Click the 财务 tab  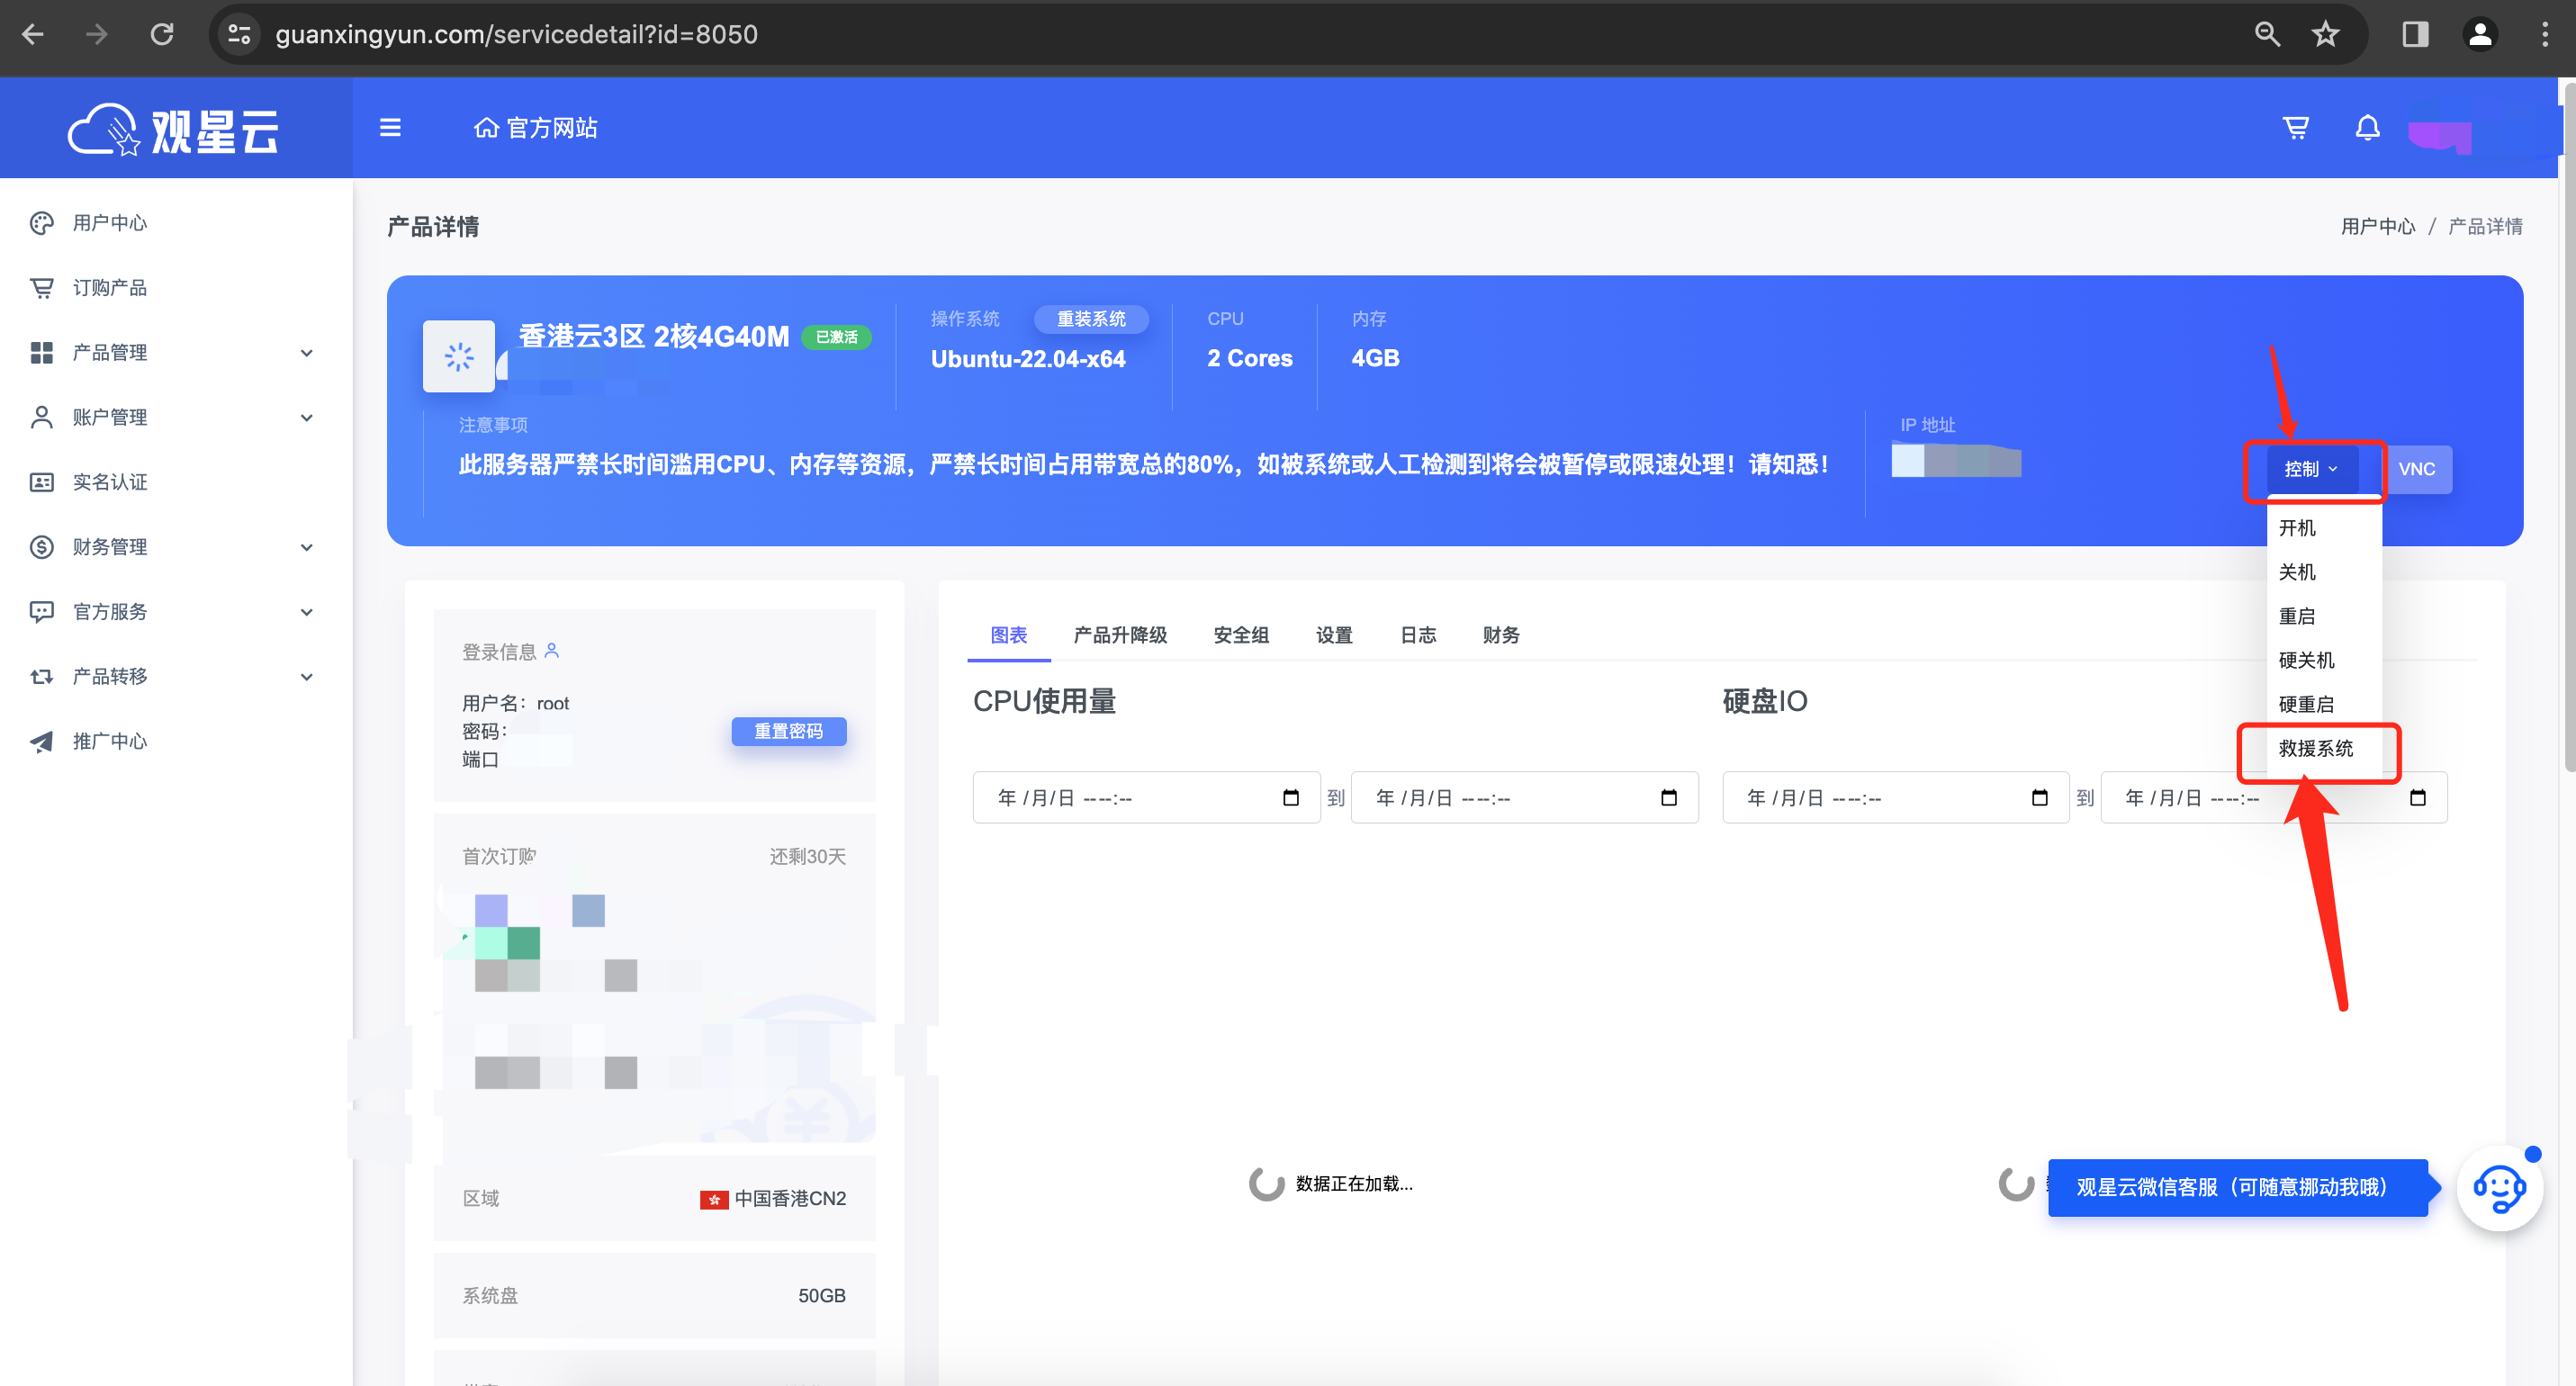[x=1499, y=635]
